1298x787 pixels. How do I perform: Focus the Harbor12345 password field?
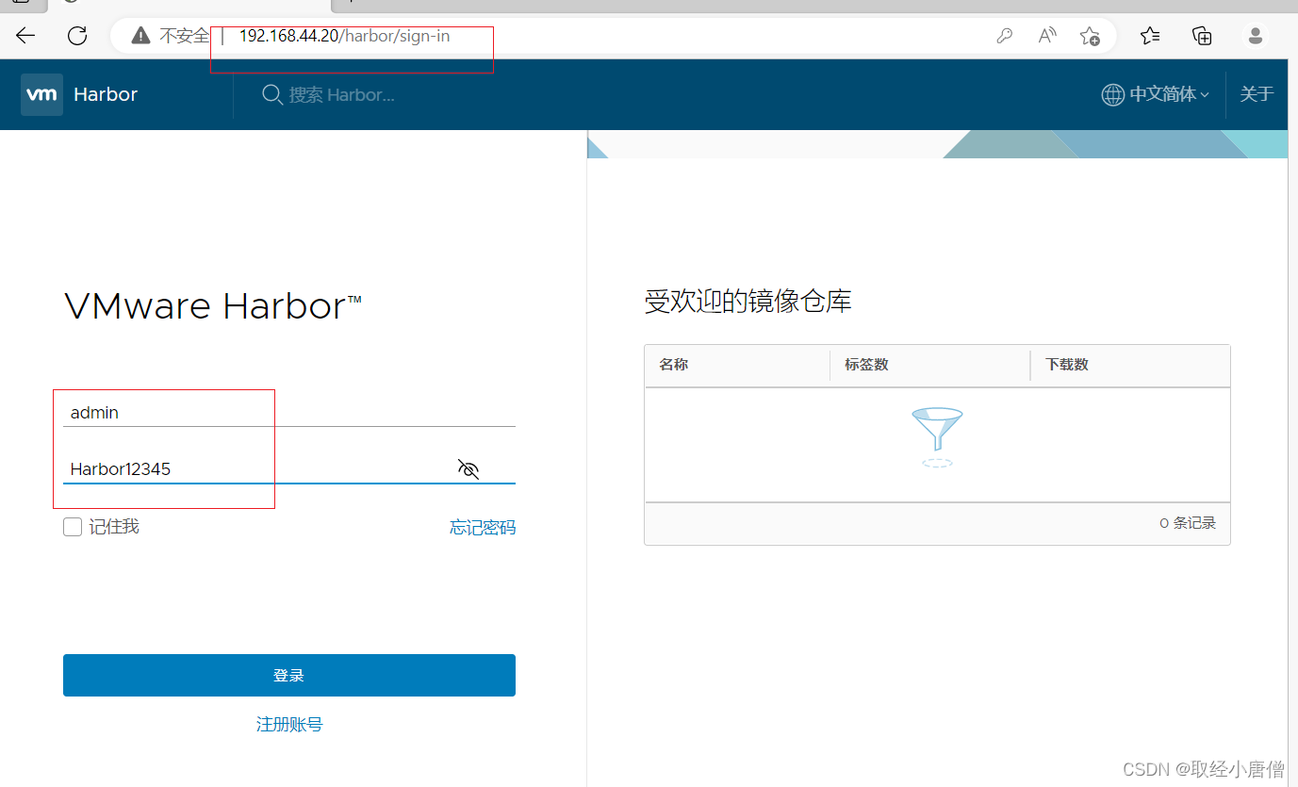pos(289,468)
